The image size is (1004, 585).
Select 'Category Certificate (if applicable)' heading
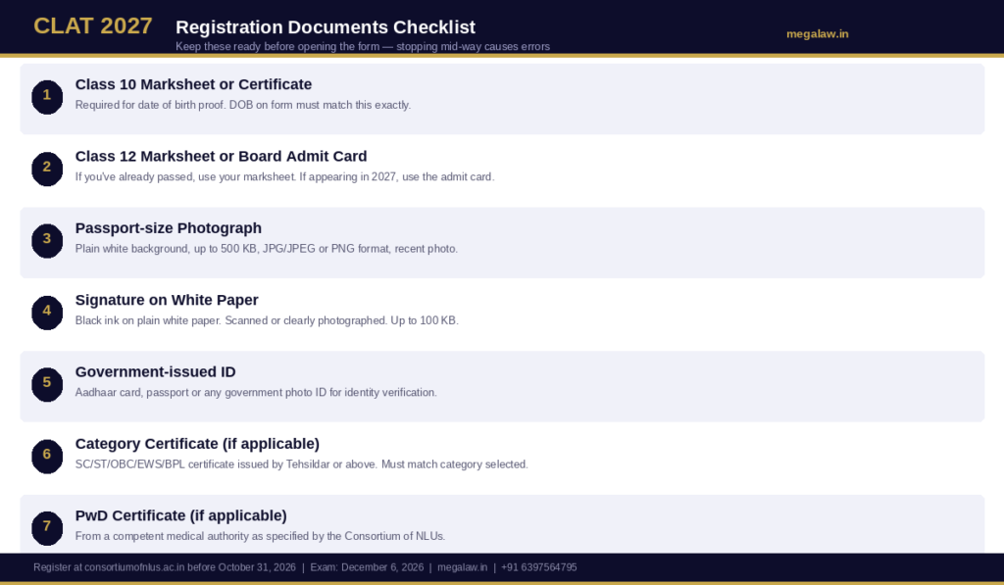[x=197, y=444]
